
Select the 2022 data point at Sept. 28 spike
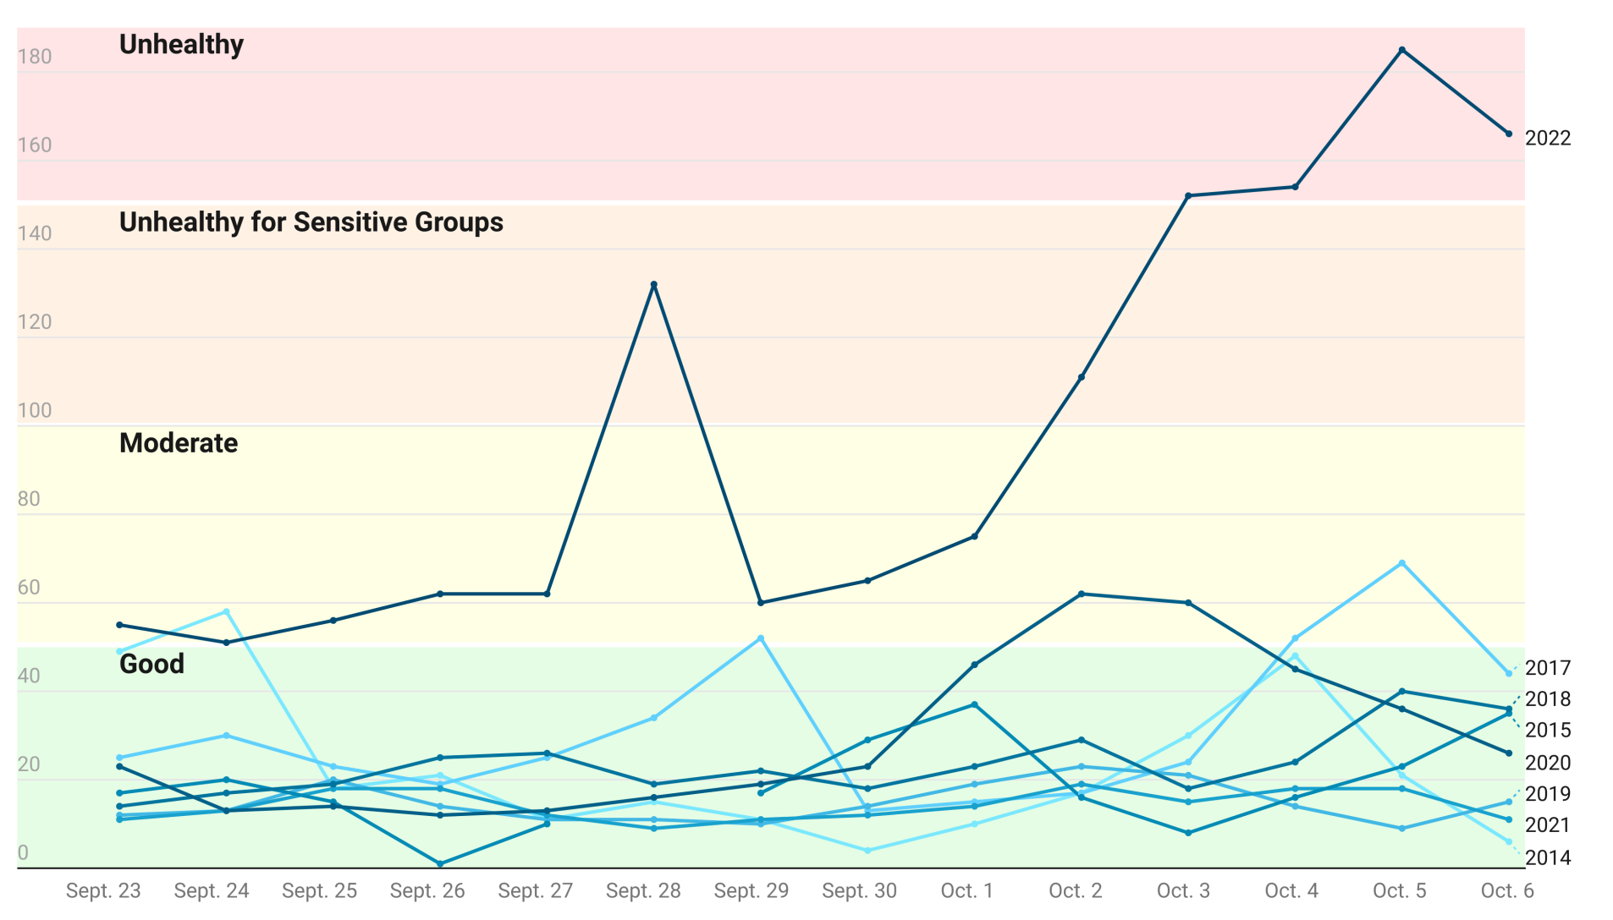click(653, 285)
